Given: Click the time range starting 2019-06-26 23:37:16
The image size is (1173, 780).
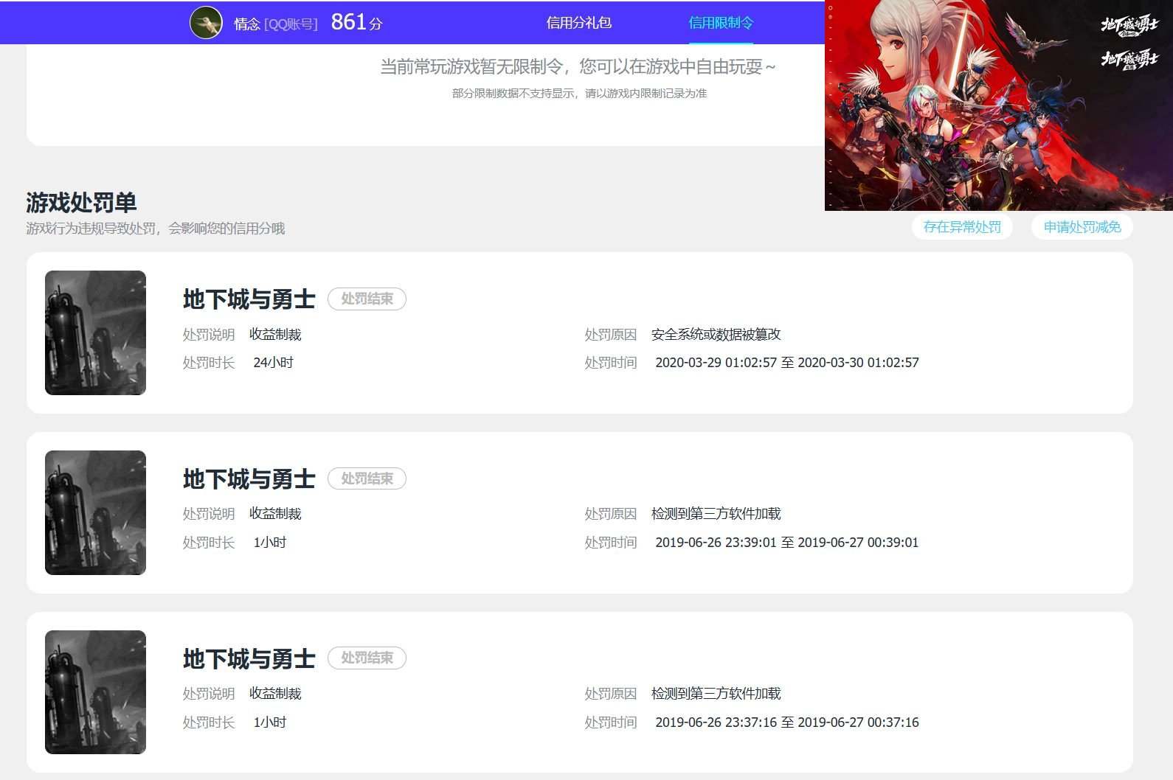Looking at the screenshot, I should click(x=787, y=722).
